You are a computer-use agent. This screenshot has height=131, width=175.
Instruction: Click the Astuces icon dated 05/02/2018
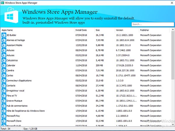click(x=4, y=55)
